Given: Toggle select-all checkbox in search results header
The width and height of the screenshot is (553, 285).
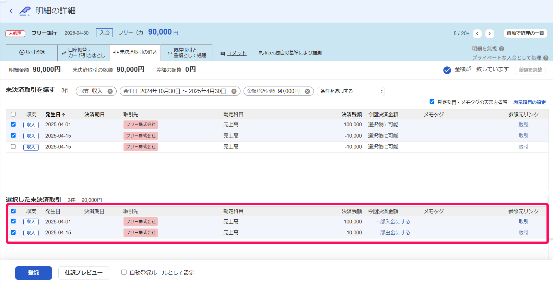Looking at the screenshot, I should click(13, 114).
